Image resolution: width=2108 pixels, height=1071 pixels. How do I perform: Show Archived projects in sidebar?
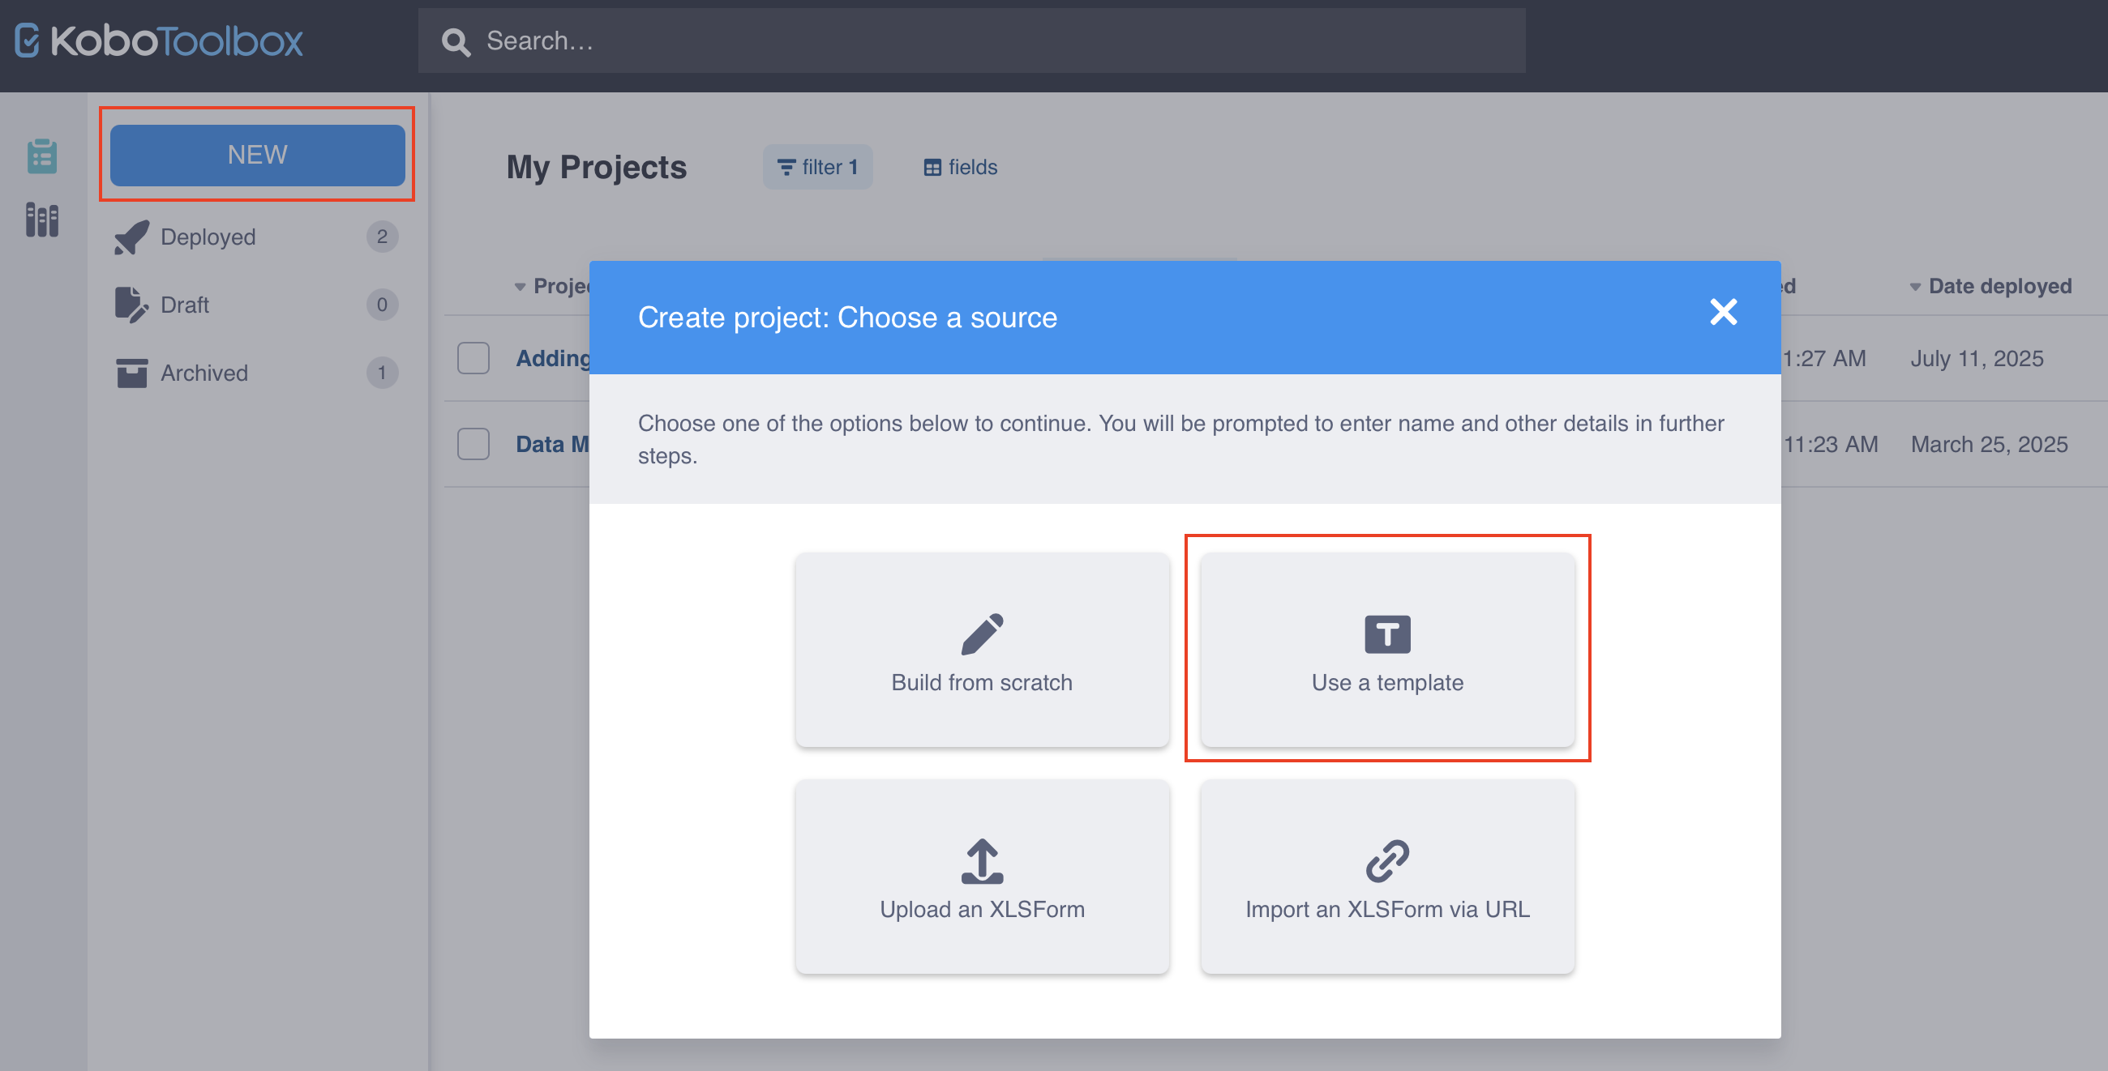tap(204, 373)
